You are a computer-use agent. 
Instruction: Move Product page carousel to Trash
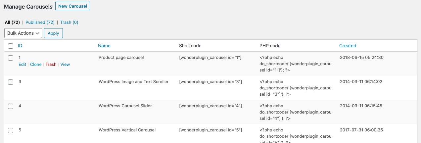tap(51, 65)
